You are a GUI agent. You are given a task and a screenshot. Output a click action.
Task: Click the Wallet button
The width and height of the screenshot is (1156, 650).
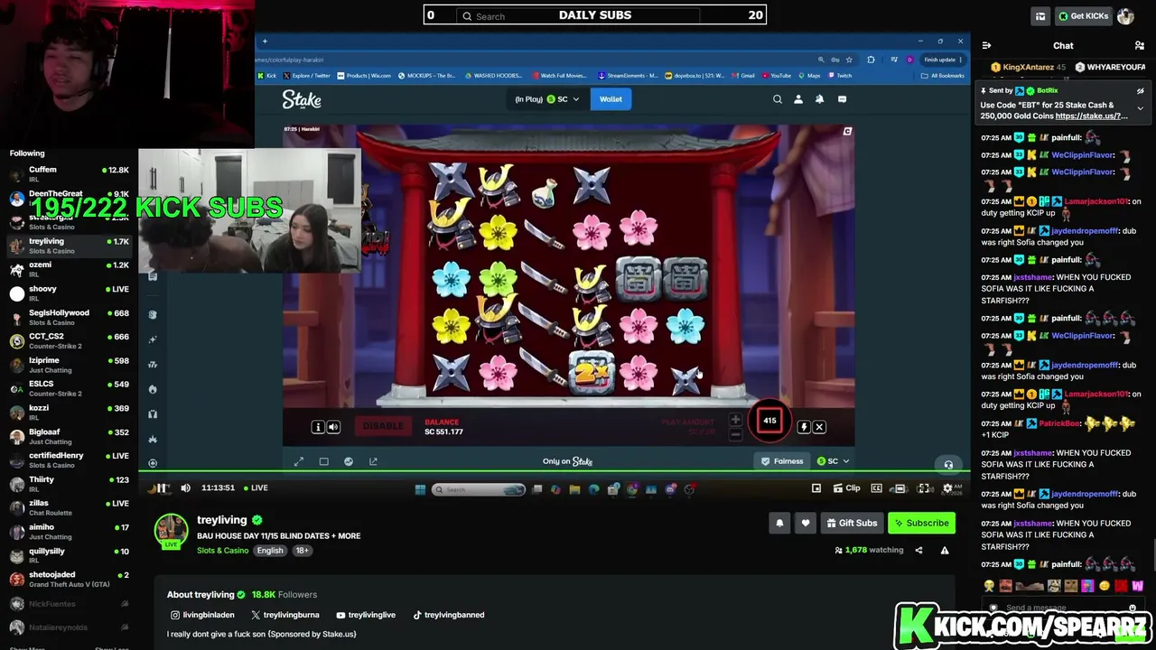611,99
